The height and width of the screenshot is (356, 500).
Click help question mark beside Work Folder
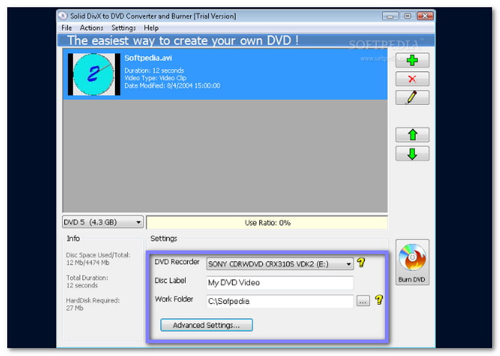(x=379, y=300)
